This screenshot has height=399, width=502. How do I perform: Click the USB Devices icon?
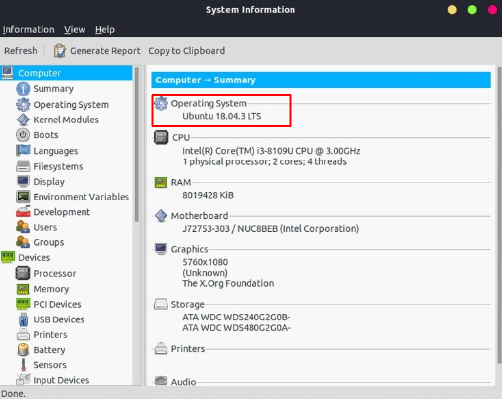(23, 319)
